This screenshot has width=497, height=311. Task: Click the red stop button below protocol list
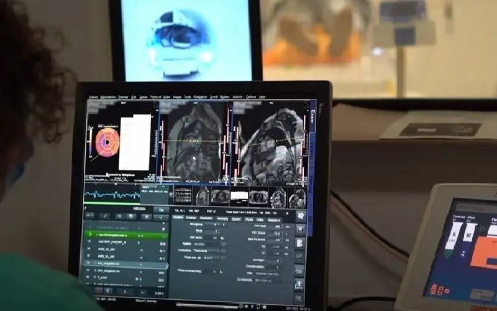coord(99,290)
